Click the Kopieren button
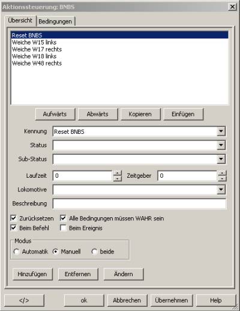240x311 pixels. tap(140, 114)
